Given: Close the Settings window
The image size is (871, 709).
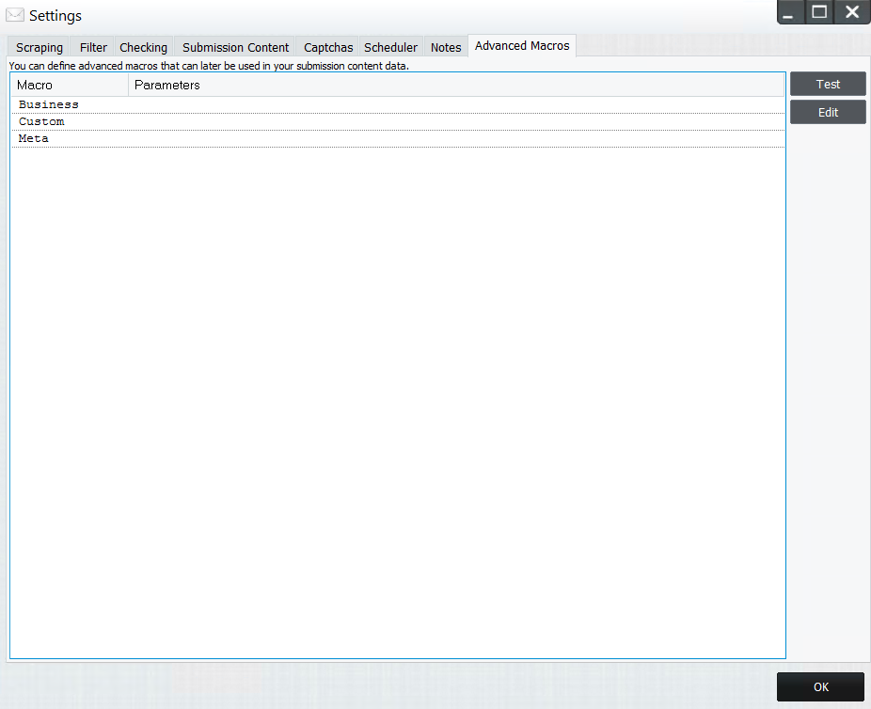Looking at the screenshot, I should click(852, 12).
